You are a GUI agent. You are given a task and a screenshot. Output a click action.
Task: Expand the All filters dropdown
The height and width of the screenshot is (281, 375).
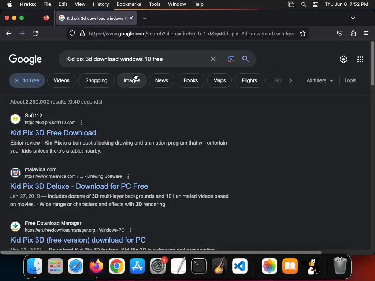319,80
